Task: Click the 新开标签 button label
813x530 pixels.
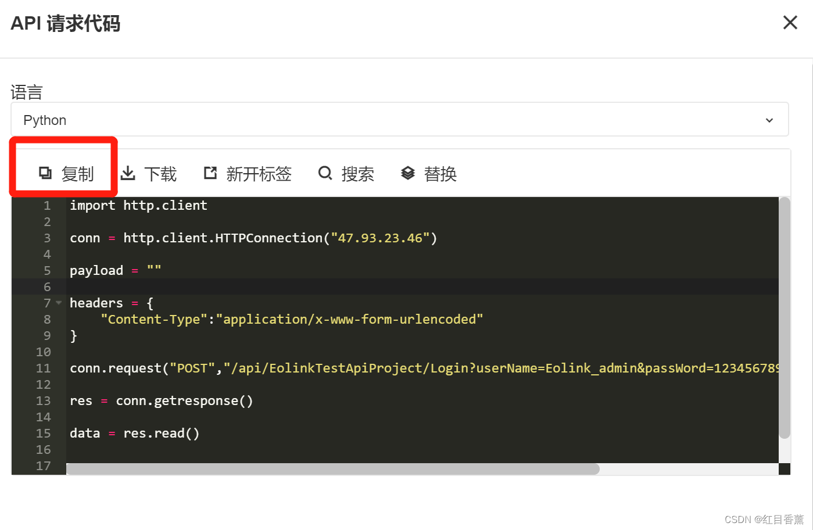Action: pos(259,174)
